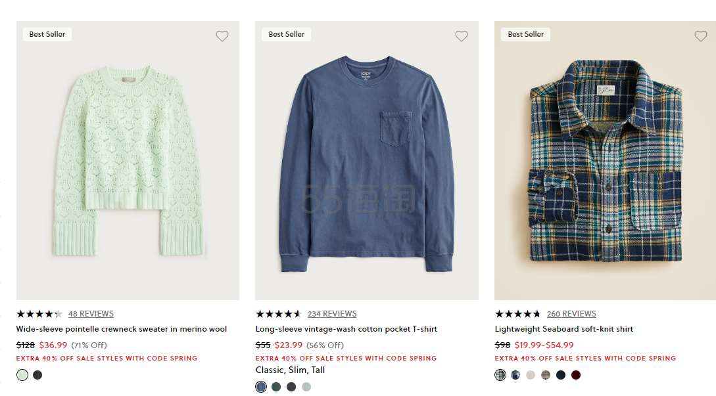716x396 pixels.
Task: Open 48 REVIEWS link for the sweater
Action: pos(91,314)
